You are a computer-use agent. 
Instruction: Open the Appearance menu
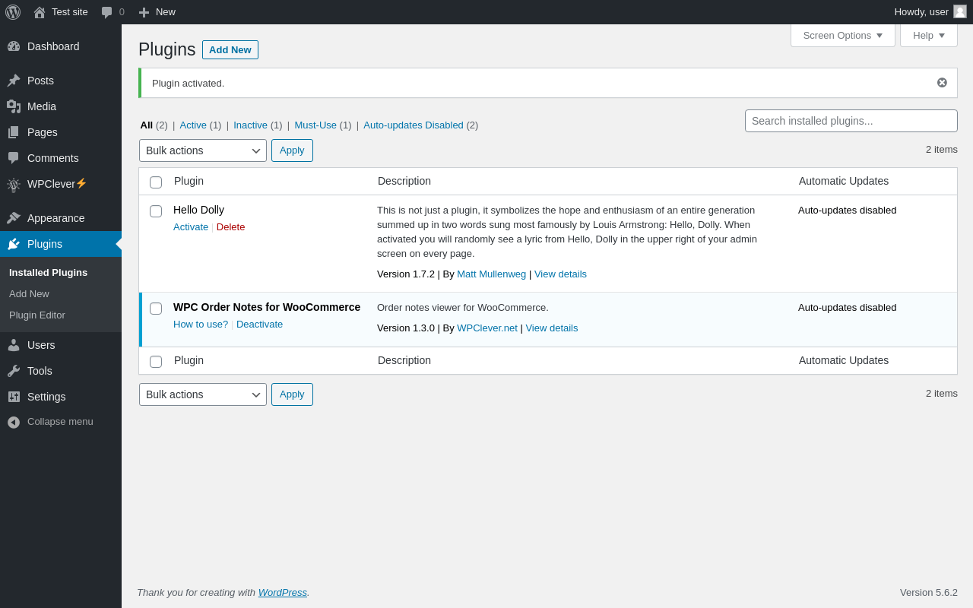[x=61, y=218]
